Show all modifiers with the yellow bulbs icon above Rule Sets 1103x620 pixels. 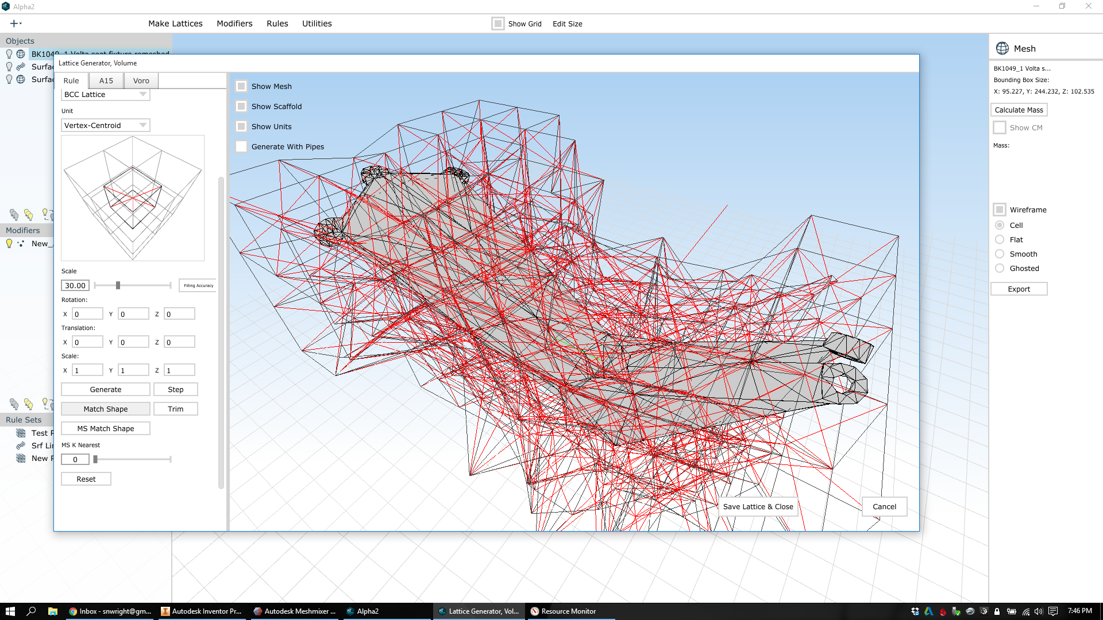point(29,404)
